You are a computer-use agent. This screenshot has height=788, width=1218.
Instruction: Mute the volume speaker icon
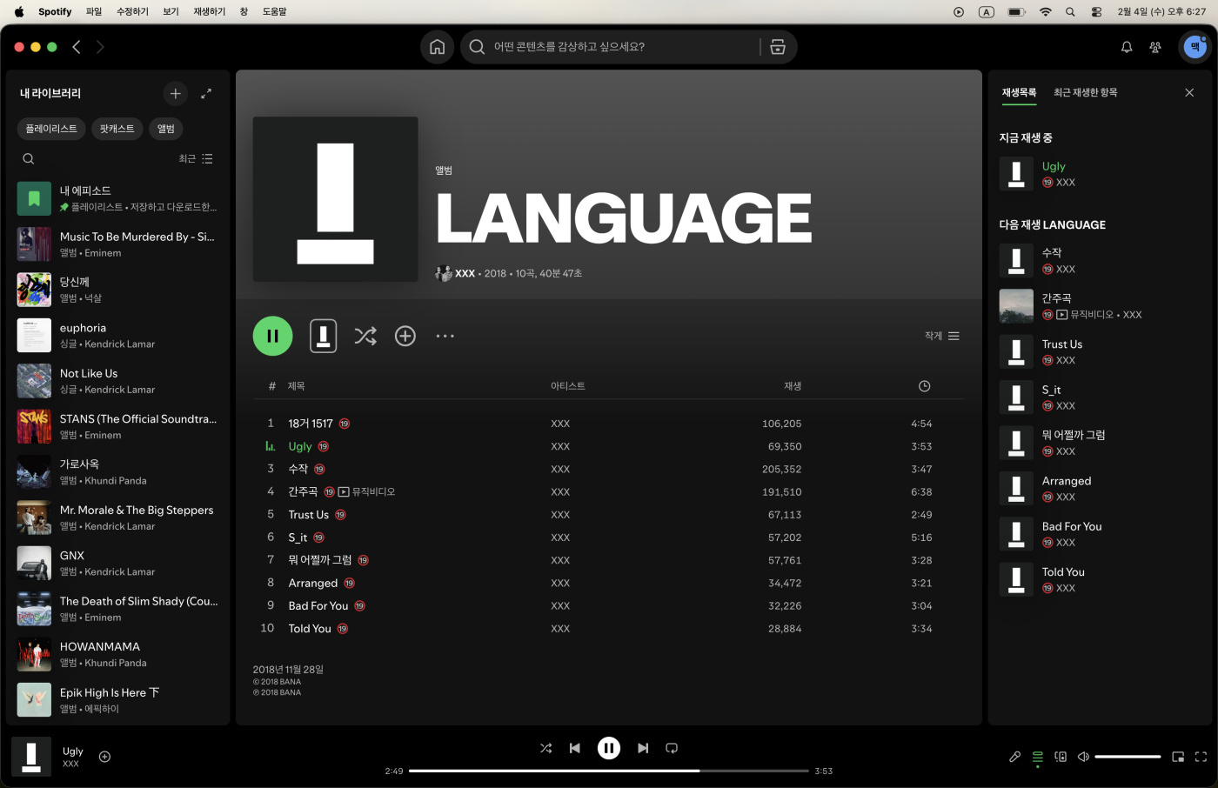click(1083, 757)
